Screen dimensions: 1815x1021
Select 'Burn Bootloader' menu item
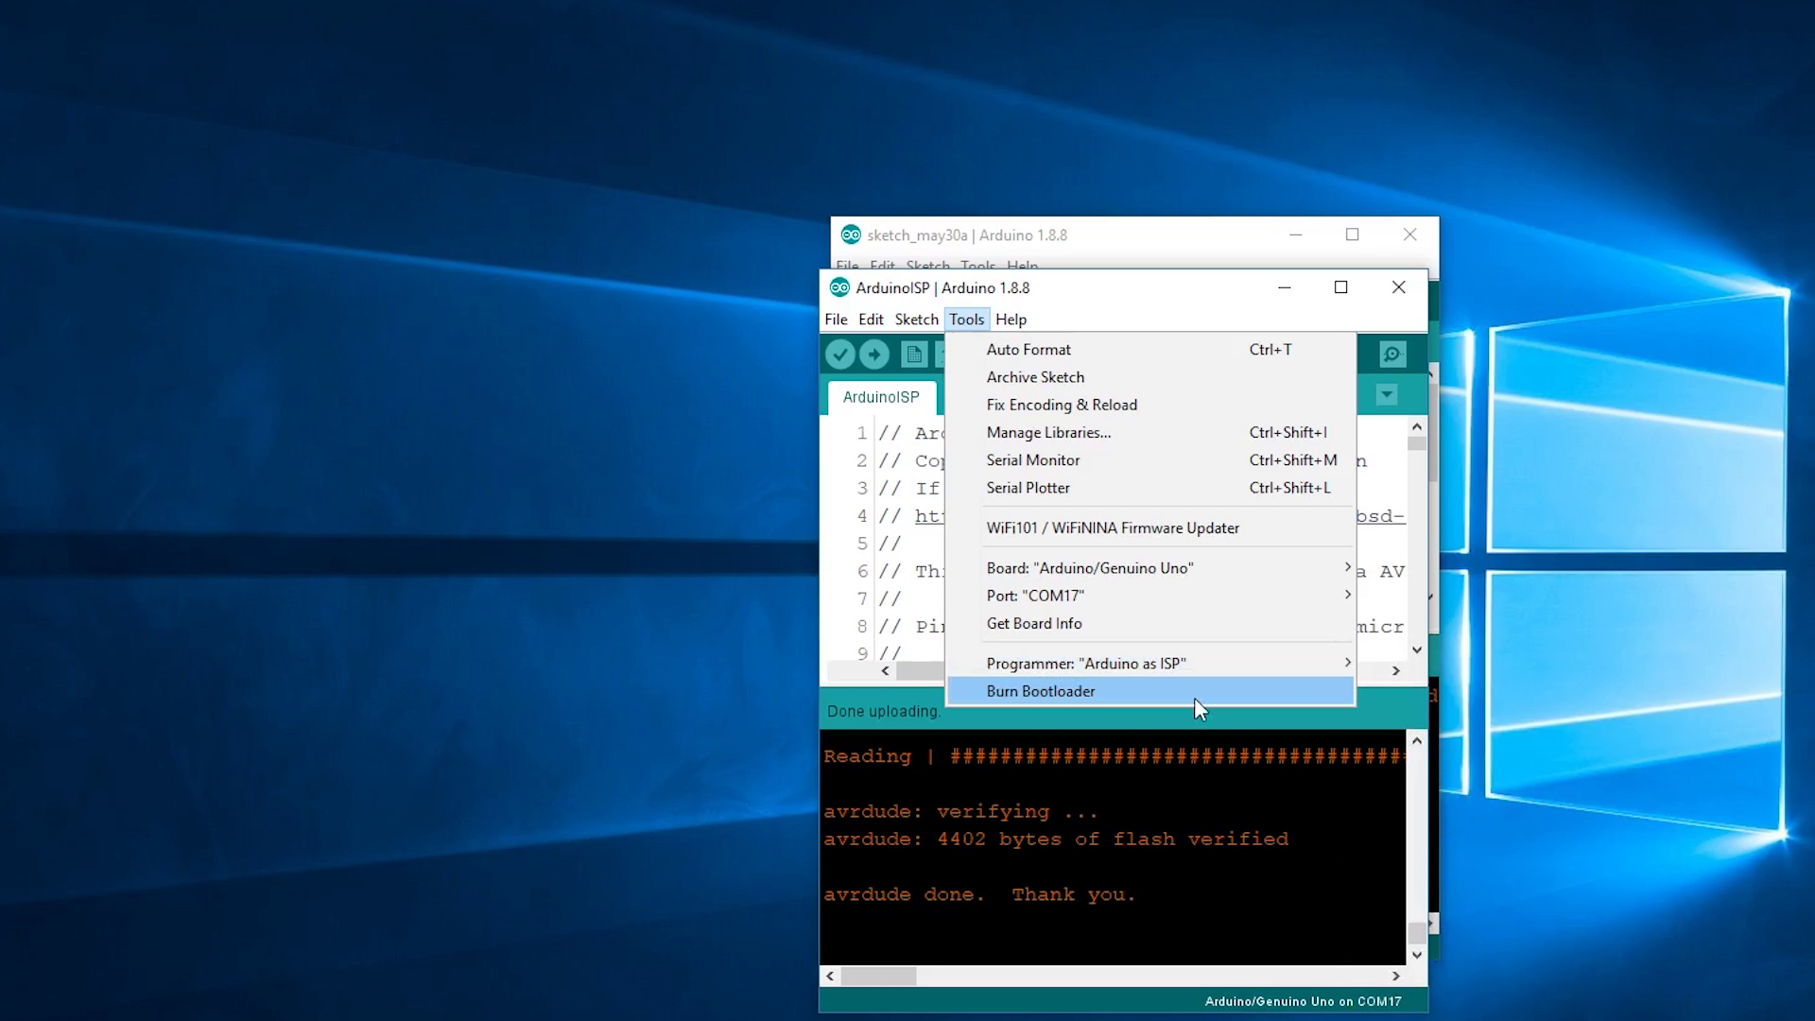(1041, 691)
